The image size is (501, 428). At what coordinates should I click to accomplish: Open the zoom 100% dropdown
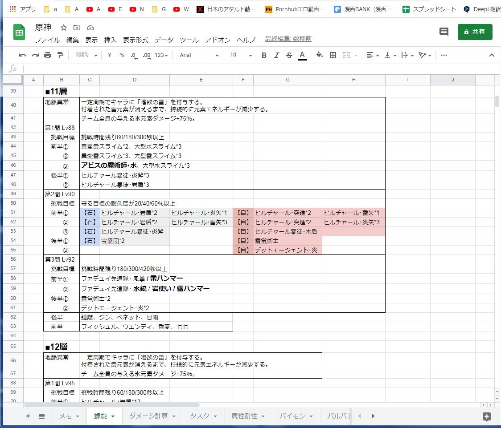tap(86, 55)
